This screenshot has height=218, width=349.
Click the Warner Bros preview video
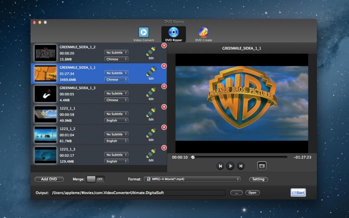coord(242,103)
